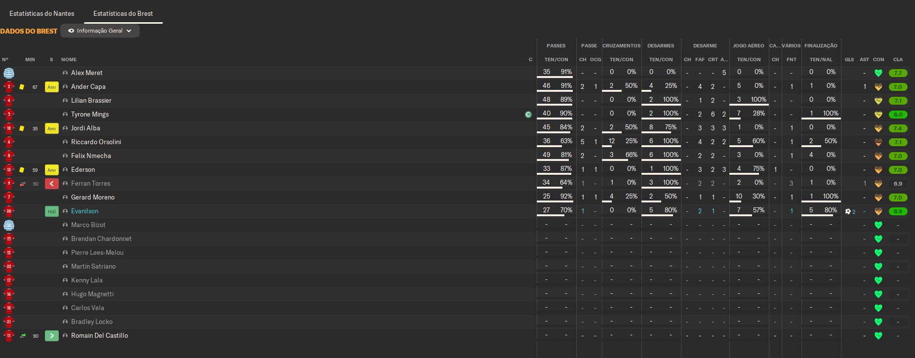This screenshot has width=915, height=358.
Task: Sort by the NOME column header
Action: [69, 59]
